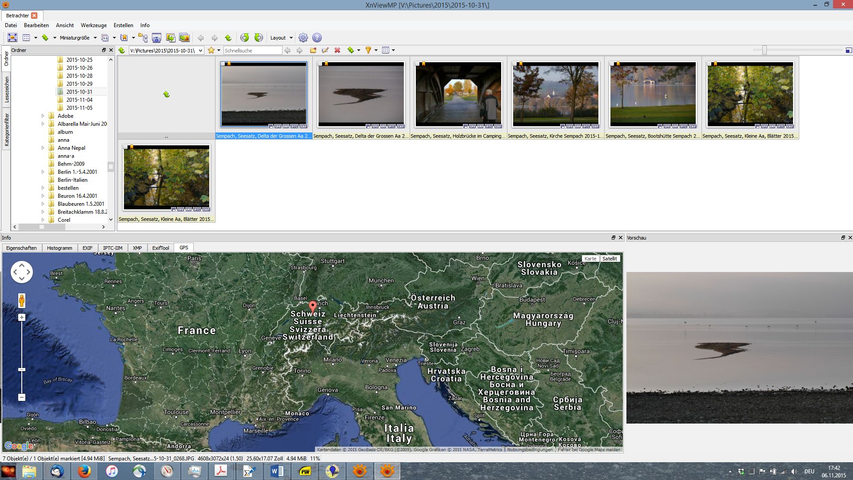Open the Layout dropdown
Screen dimensions: 853x480
tap(281, 38)
